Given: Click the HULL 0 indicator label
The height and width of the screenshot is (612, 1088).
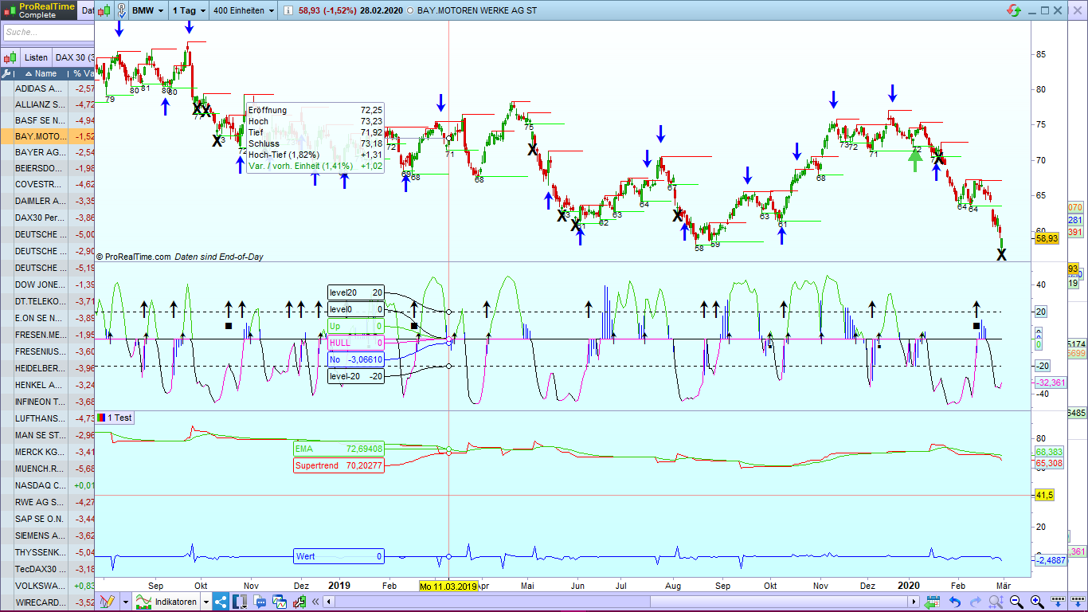Looking at the screenshot, I should 356,343.
